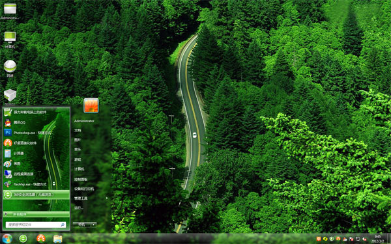Click the show desktop button

pos(389,239)
